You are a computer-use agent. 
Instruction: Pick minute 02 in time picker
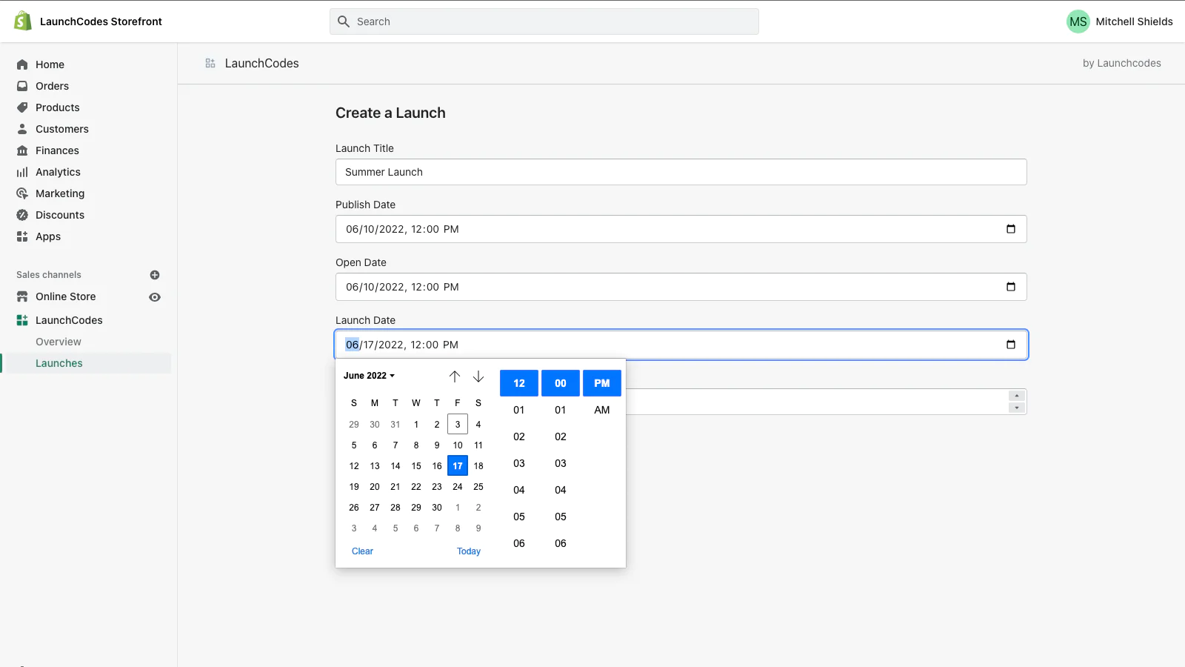(561, 437)
